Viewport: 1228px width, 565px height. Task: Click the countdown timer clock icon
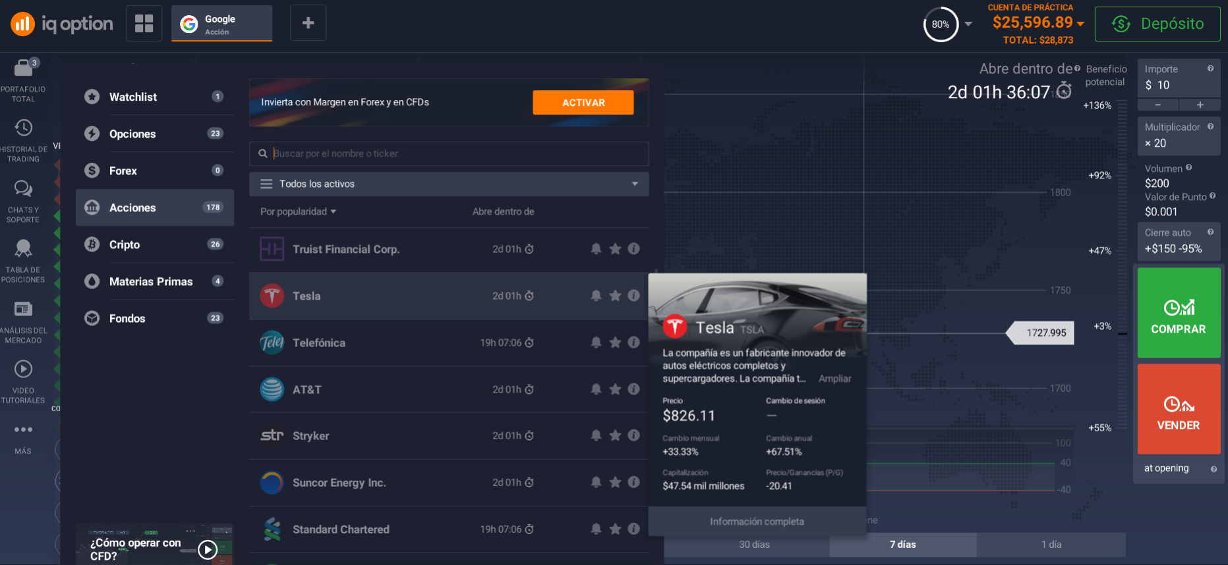click(x=1064, y=90)
